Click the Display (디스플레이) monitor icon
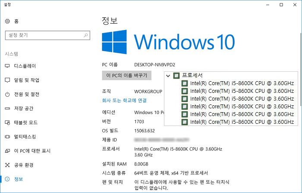Image resolution: width=302 pixels, height=193 pixels. coord(7,66)
